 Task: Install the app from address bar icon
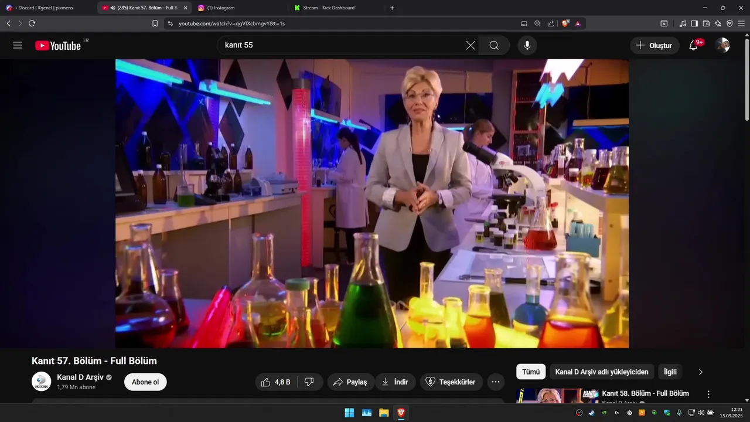[524, 23]
